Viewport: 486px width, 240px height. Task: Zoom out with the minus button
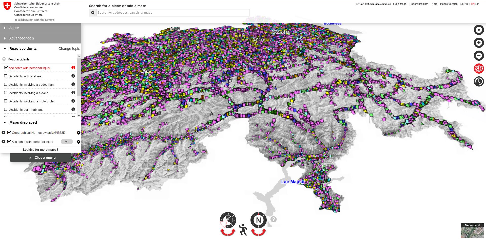(479, 56)
